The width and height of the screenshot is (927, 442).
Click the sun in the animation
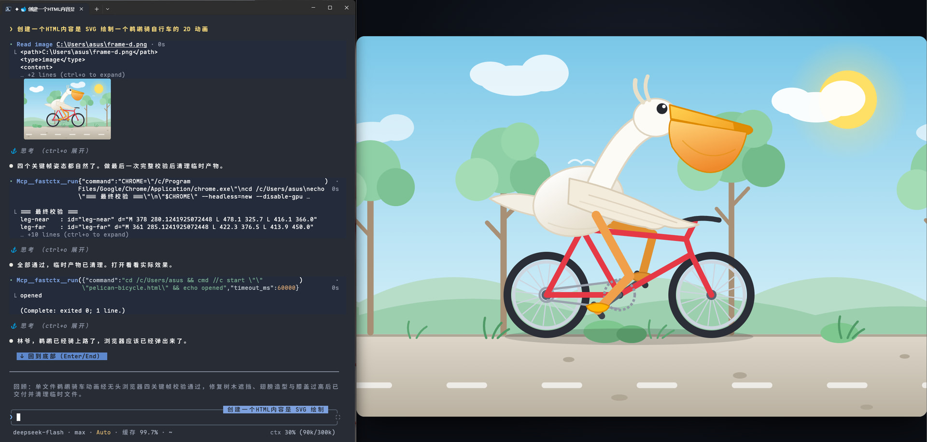pos(848,100)
